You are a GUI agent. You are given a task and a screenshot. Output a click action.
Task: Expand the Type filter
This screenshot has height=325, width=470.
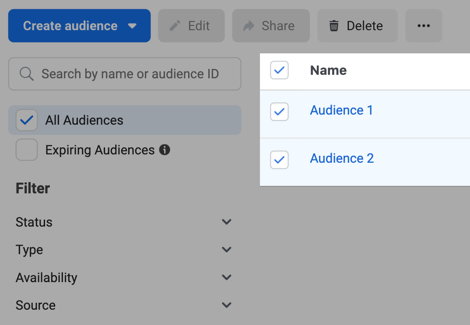(227, 249)
